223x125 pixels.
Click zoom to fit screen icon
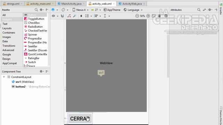(154, 16)
